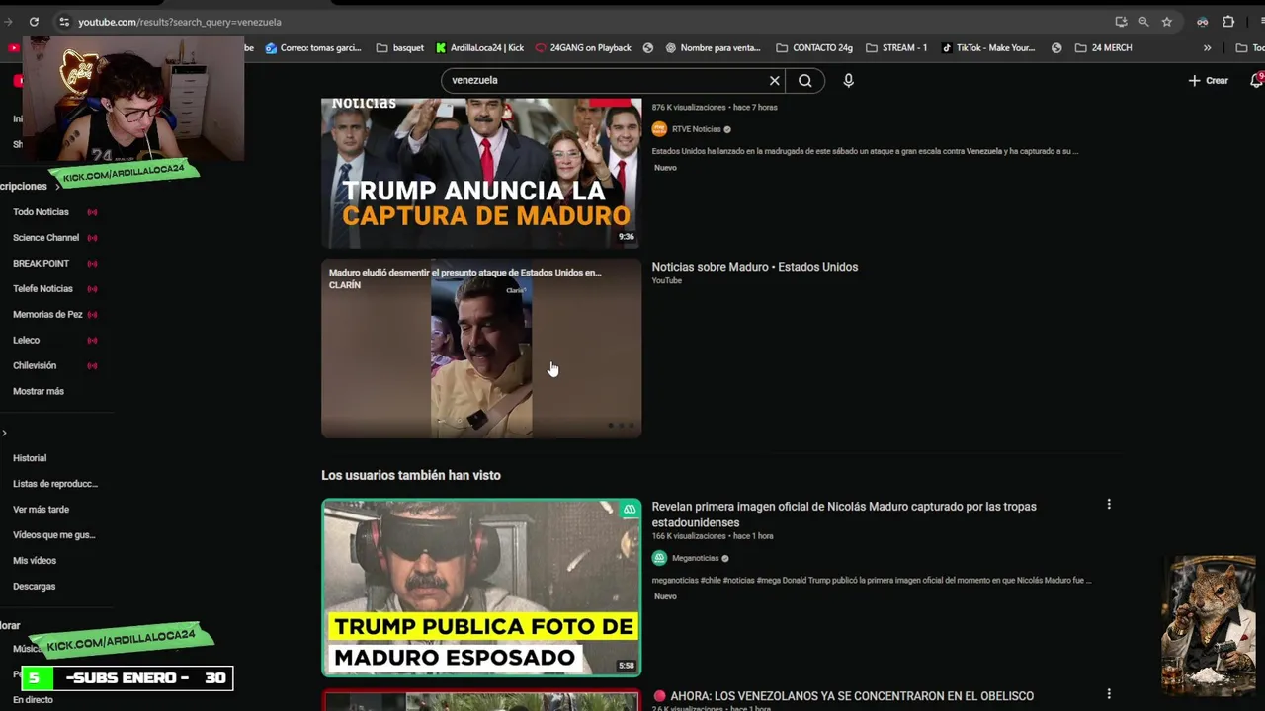
Task: Open the Nombre para venta... bookmark
Action: point(713,47)
